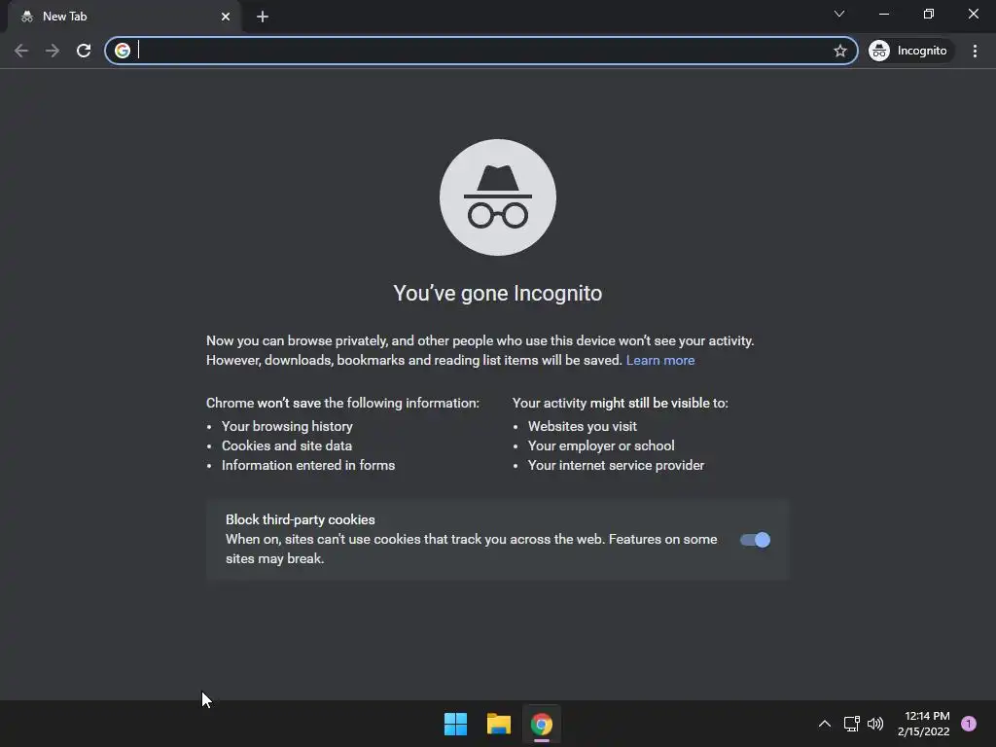Select the New Tab tab
The image size is (996, 747).
[124, 17]
